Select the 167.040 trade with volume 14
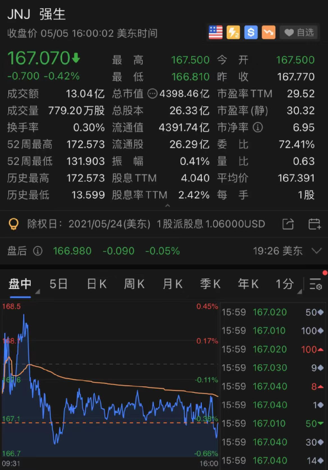Image resolution: width=328 pixels, height=470 pixels. tap(272, 461)
